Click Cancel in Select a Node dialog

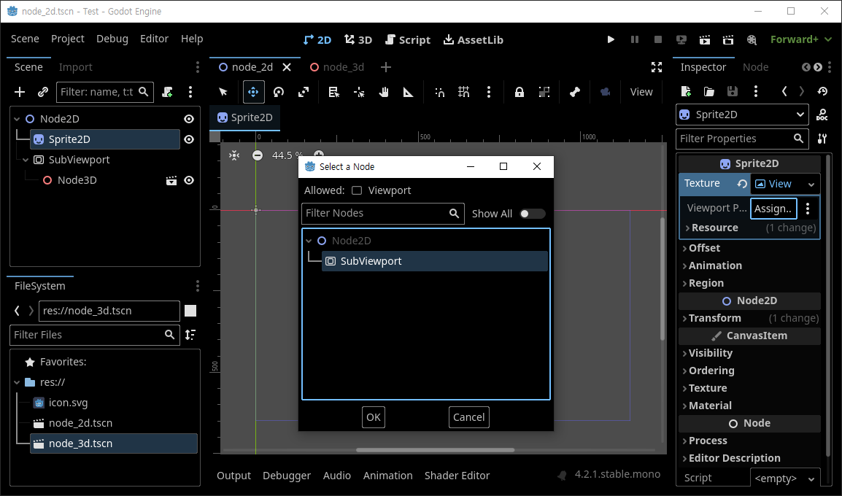(x=469, y=417)
